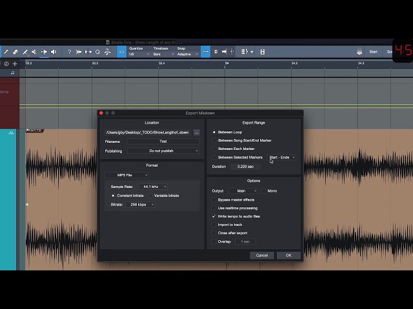Toggle the blue snap-to-grid icon
The height and width of the screenshot is (309, 413).
[x=205, y=51]
